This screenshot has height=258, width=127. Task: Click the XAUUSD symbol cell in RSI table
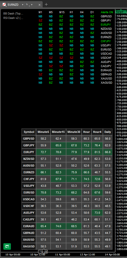pos(29,240)
